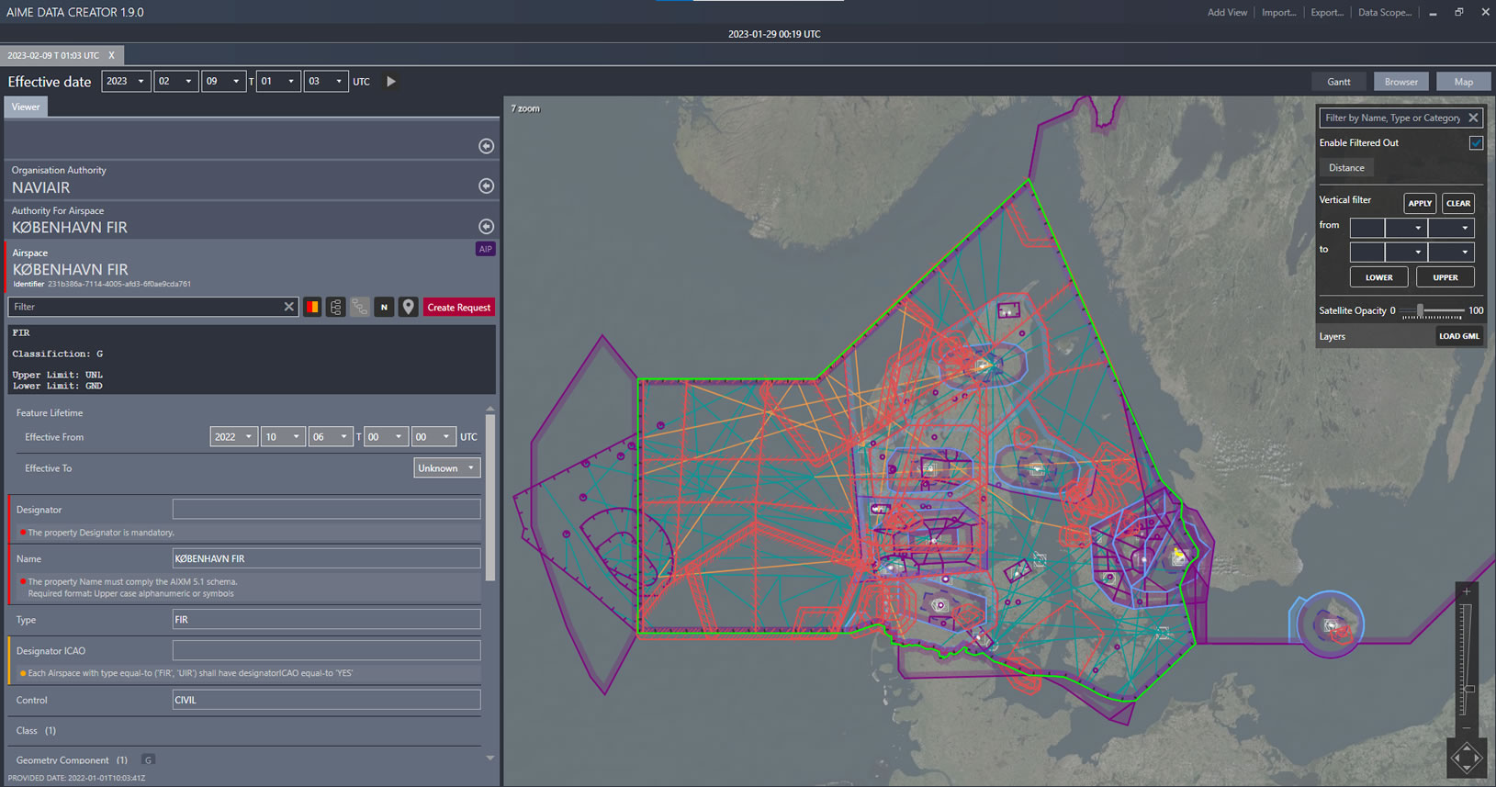Toggle the Map view button
Viewport: 1496px width, 787px height.
pos(1463,82)
